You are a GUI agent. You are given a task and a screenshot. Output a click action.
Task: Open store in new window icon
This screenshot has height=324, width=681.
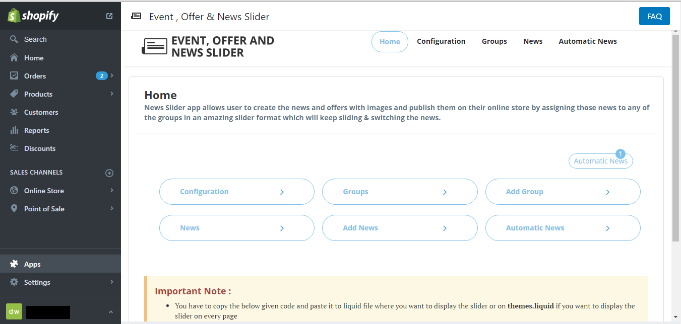coord(109,16)
